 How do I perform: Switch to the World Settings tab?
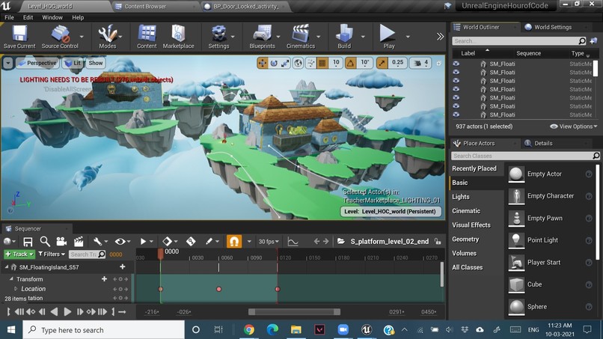[x=552, y=27]
